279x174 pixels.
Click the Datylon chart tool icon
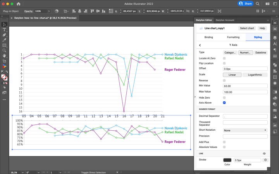pos(4,66)
